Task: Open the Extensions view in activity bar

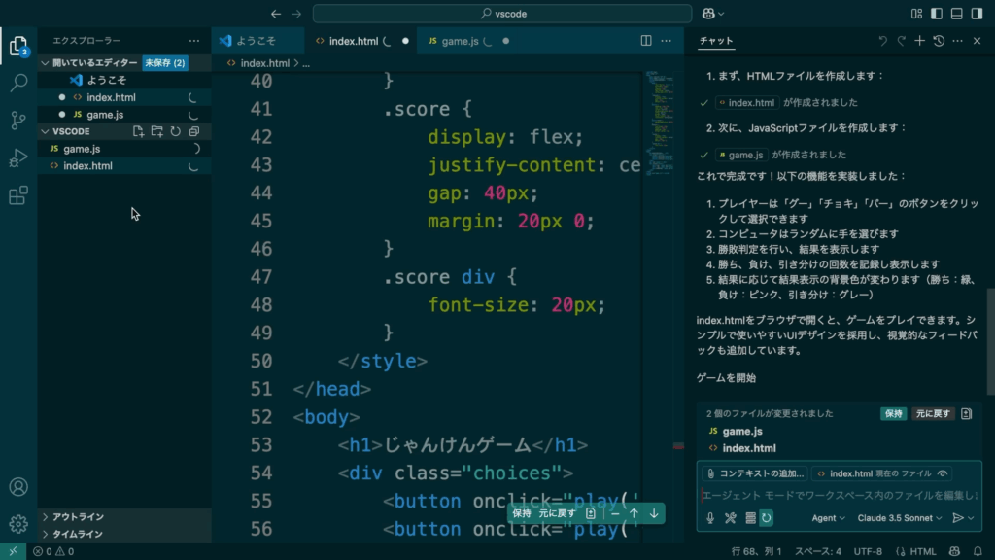Action: 17,195
